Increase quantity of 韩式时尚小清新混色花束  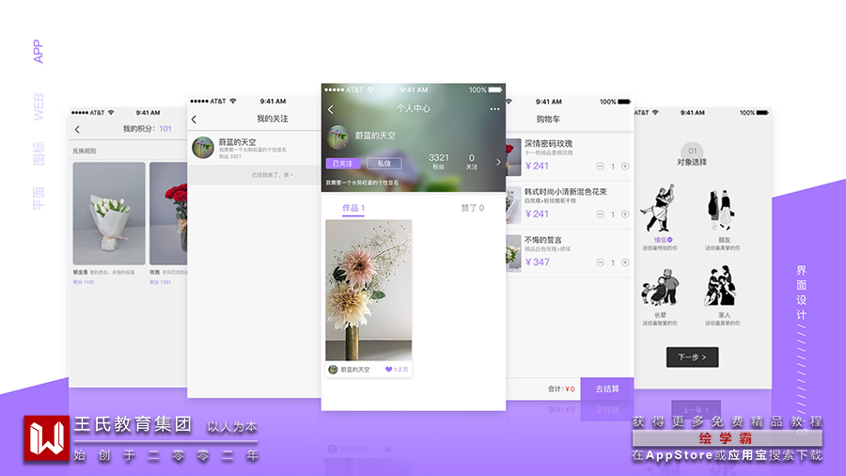pos(625,214)
